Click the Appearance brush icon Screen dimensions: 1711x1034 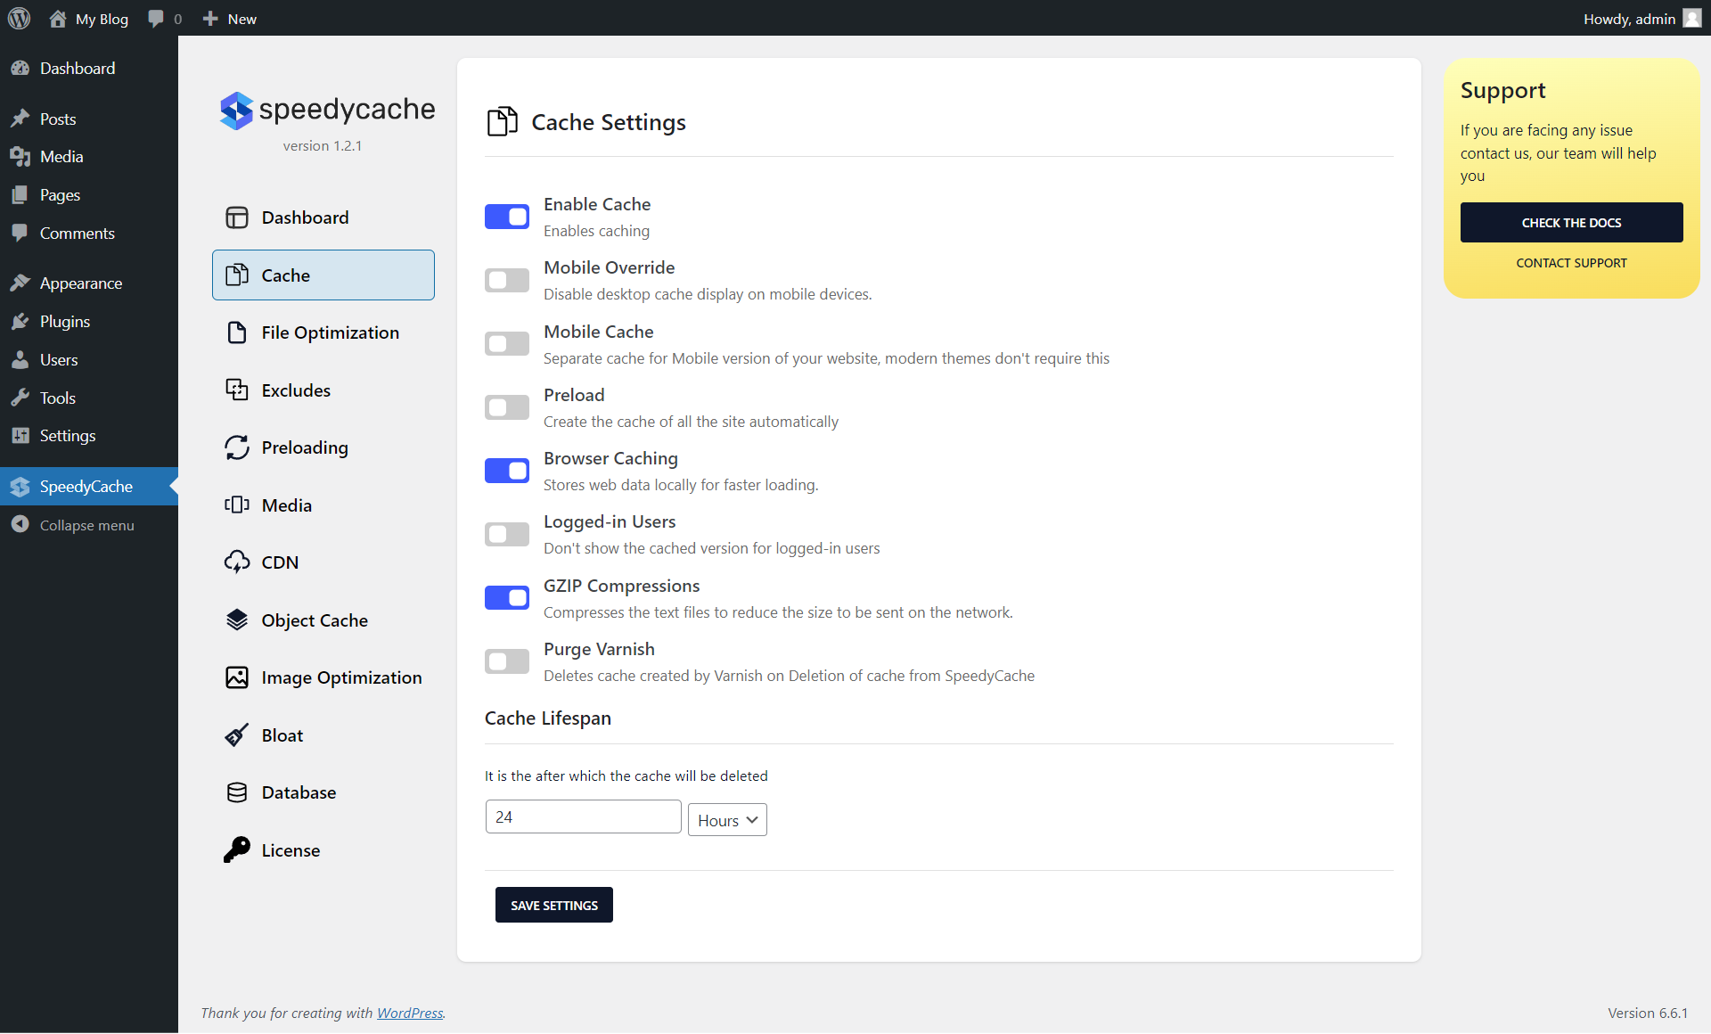[x=20, y=283]
